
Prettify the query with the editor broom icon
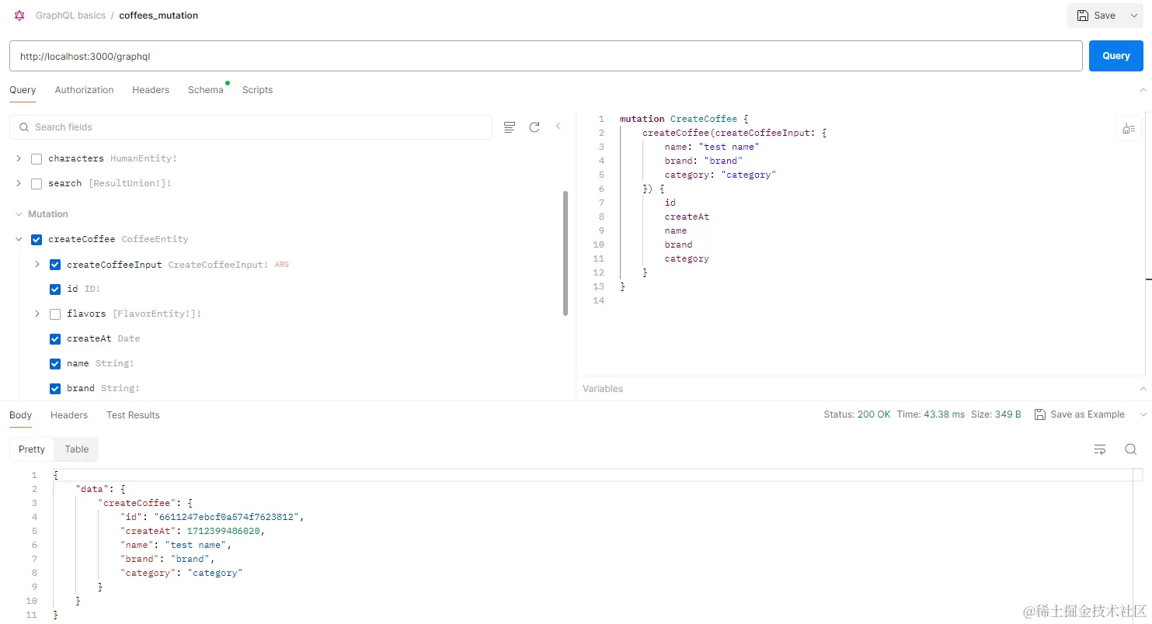(x=1129, y=128)
